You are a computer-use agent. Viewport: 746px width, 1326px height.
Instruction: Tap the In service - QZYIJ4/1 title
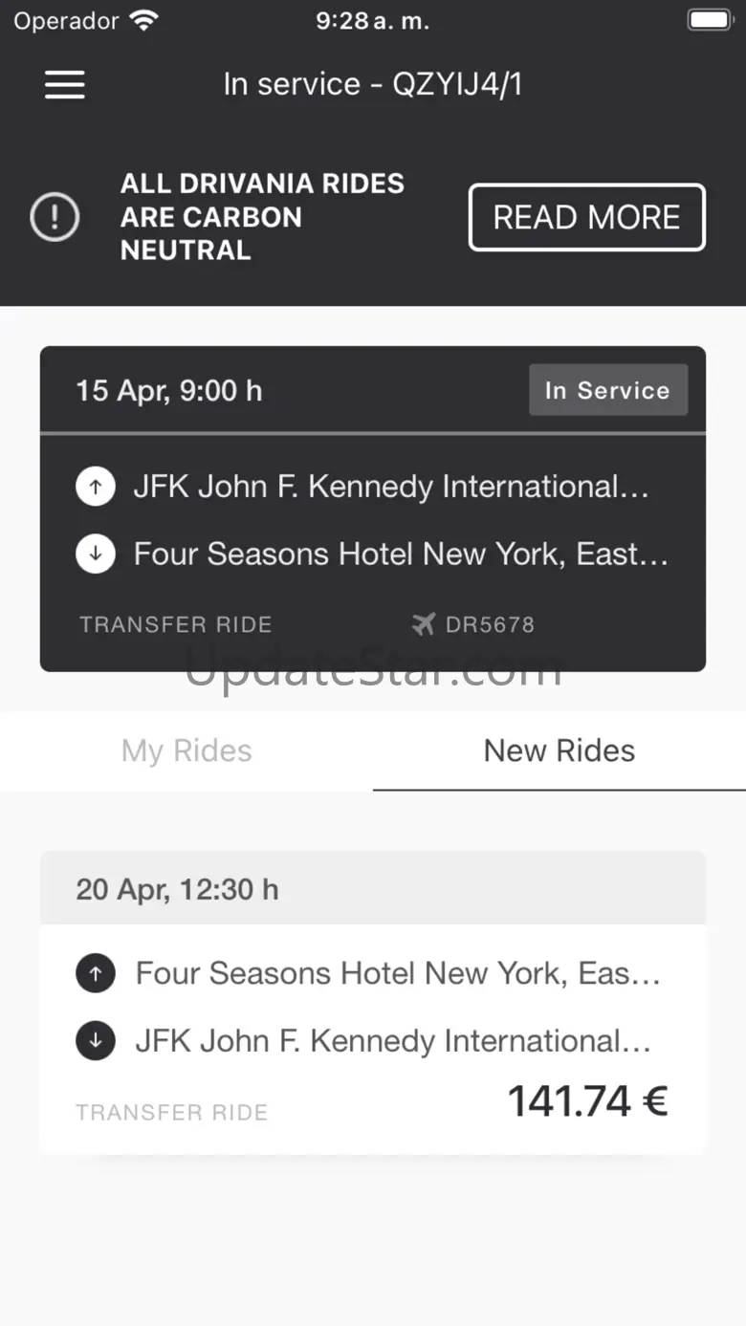click(373, 85)
